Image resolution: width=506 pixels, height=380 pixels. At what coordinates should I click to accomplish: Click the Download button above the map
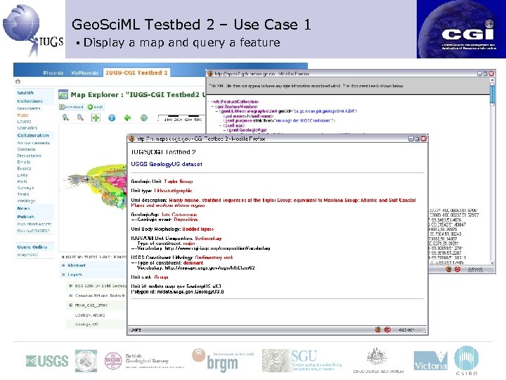72,107
